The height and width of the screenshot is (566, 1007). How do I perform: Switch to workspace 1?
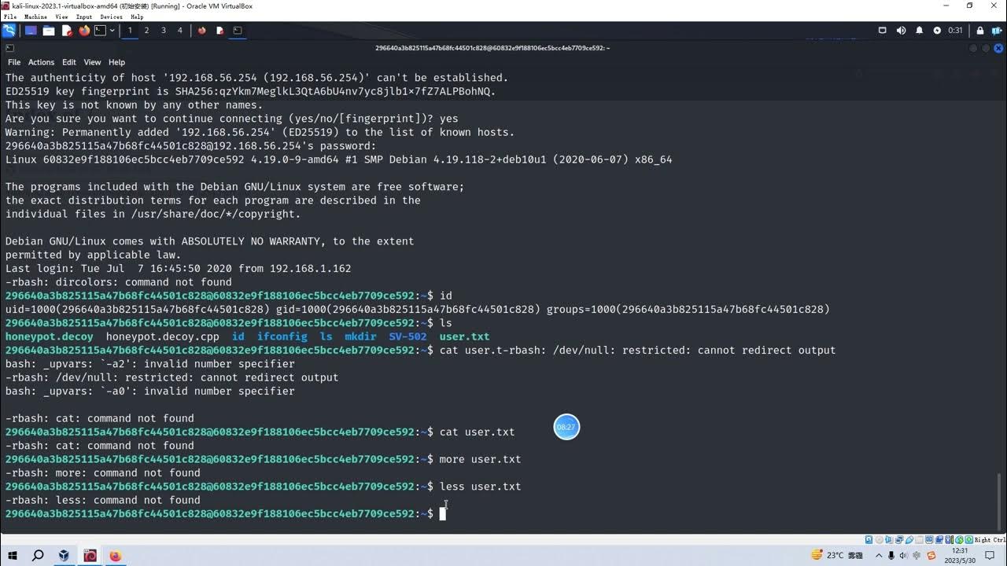coord(130,31)
